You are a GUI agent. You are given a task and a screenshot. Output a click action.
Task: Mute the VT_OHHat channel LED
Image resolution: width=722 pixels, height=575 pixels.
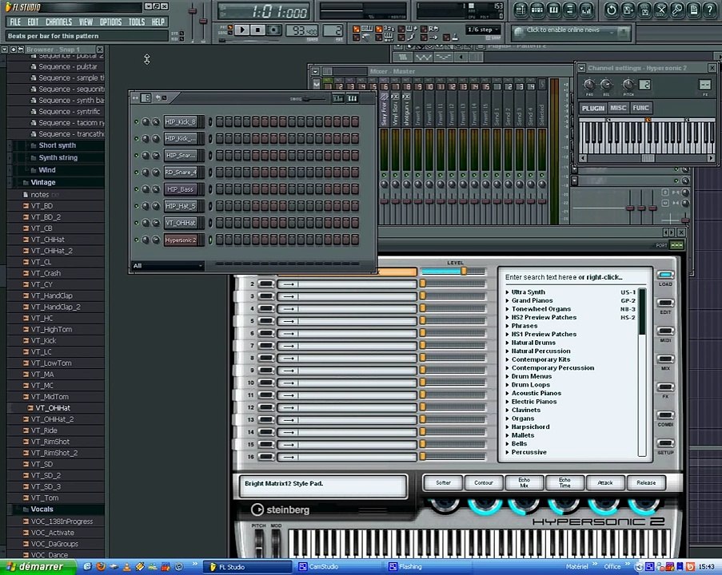pyautogui.click(x=136, y=223)
